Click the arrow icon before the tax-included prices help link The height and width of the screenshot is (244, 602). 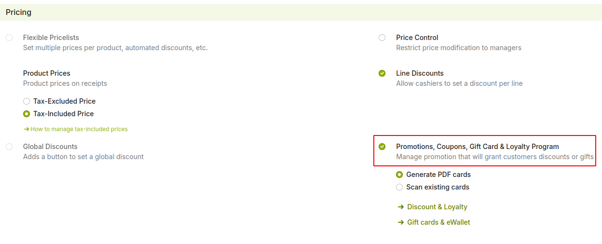pyautogui.click(x=27, y=129)
